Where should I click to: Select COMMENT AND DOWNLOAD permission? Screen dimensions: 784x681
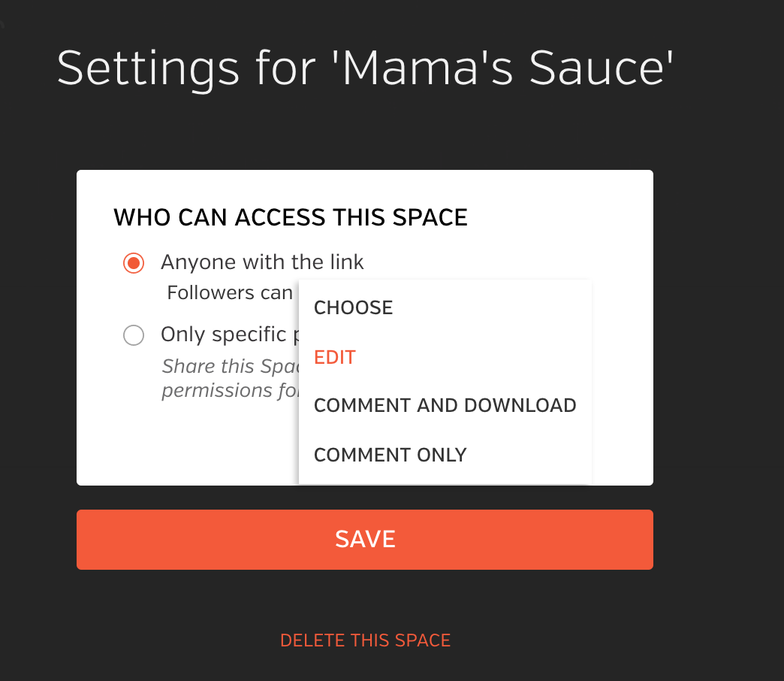click(445, 406)
